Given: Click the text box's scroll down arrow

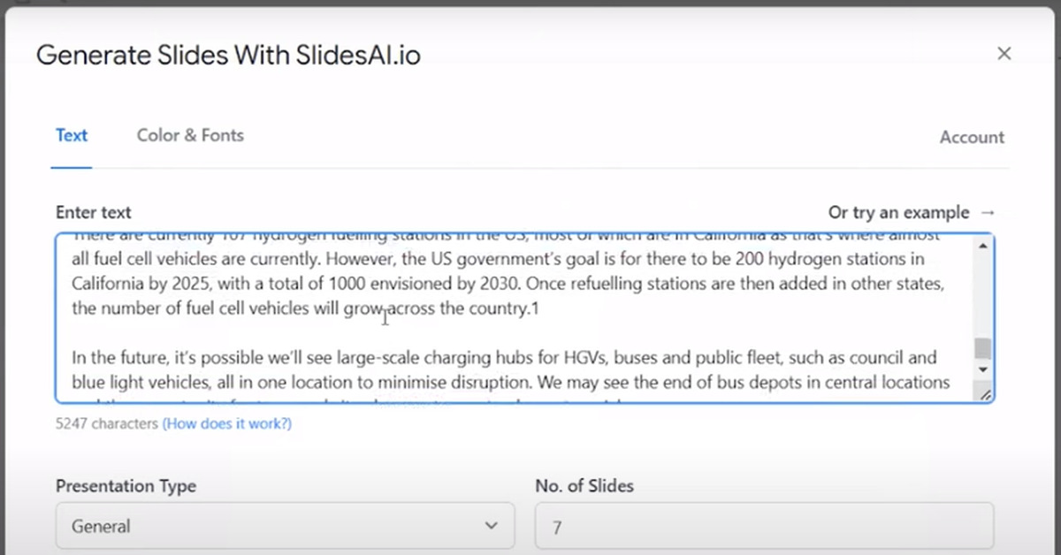Looking at the screenshot, I should [983, 369].
